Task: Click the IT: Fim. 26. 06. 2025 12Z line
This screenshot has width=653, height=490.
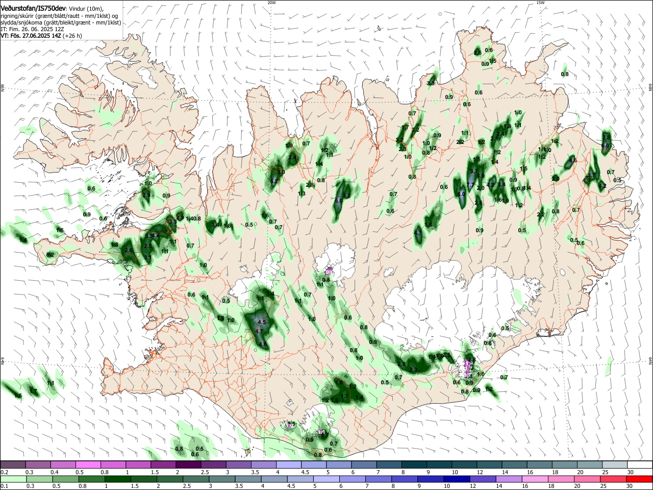Action: 32,29
